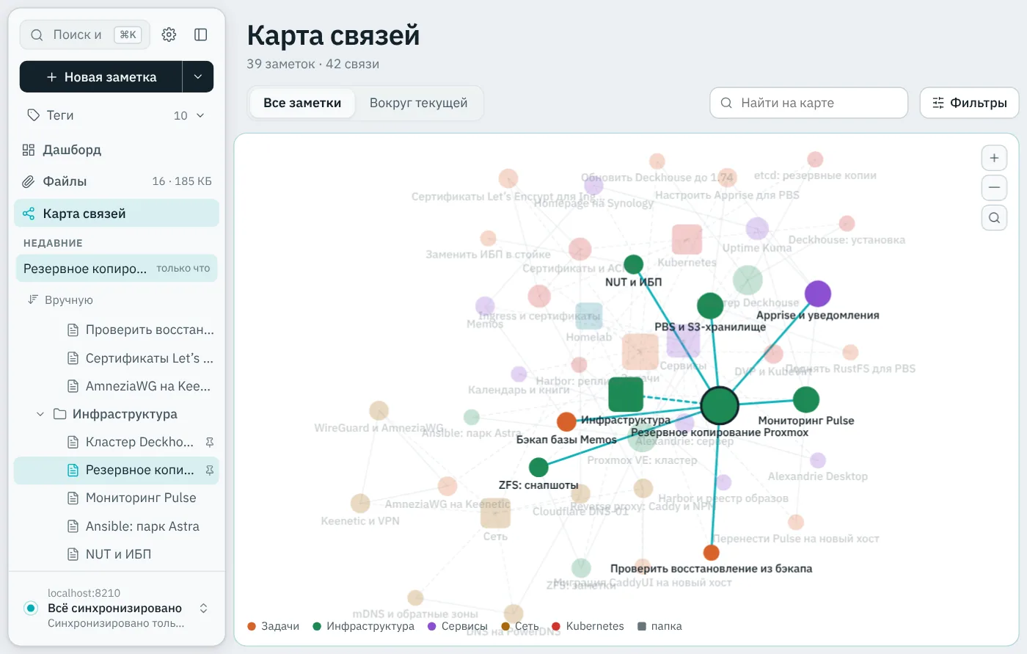The height and width of the screenshot is (654, 1027).
Task: Click pin icon next to Резервное копи... note
Action: (x=210, y=470)
